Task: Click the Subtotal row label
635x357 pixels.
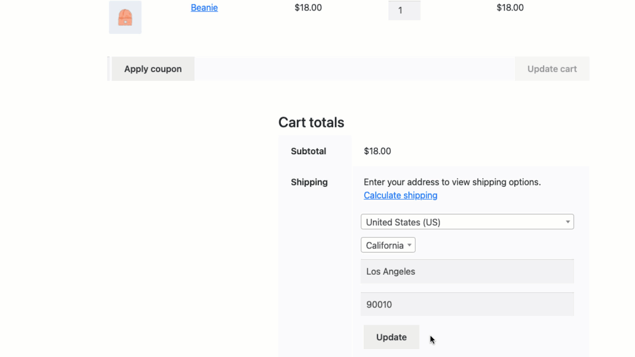Action: 309,151
